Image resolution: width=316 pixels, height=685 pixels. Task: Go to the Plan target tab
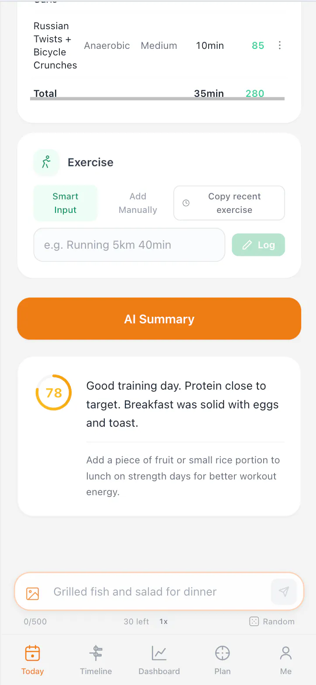[223, 660]
